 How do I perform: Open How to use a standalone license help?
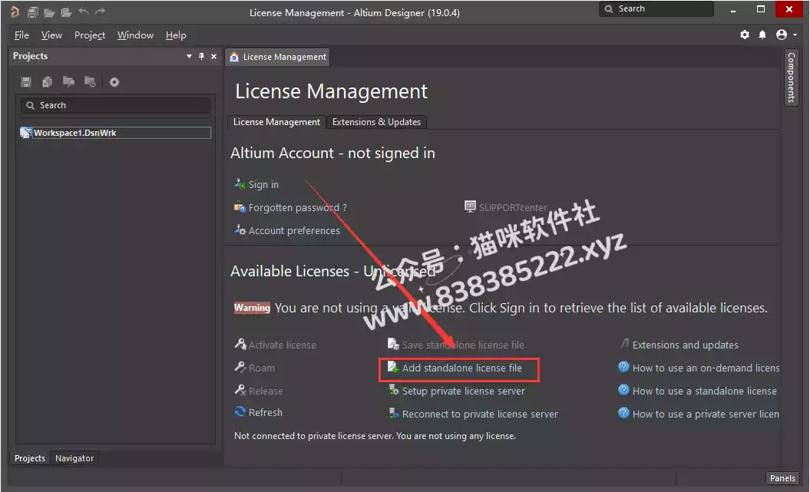(705, 391)
